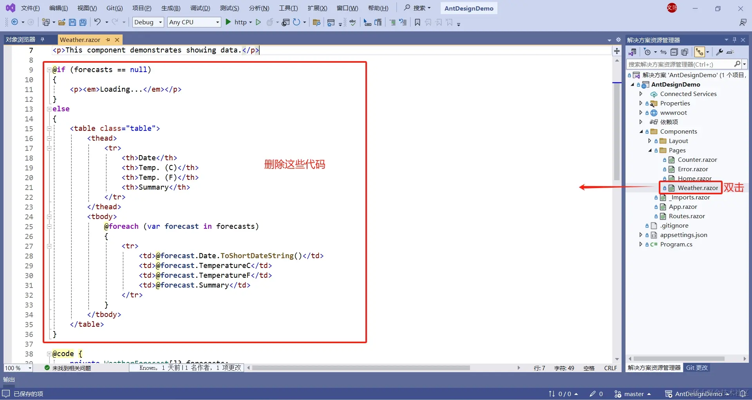Click the browser link refresh icon
The image size is (752, 400).
pos(296,22)
